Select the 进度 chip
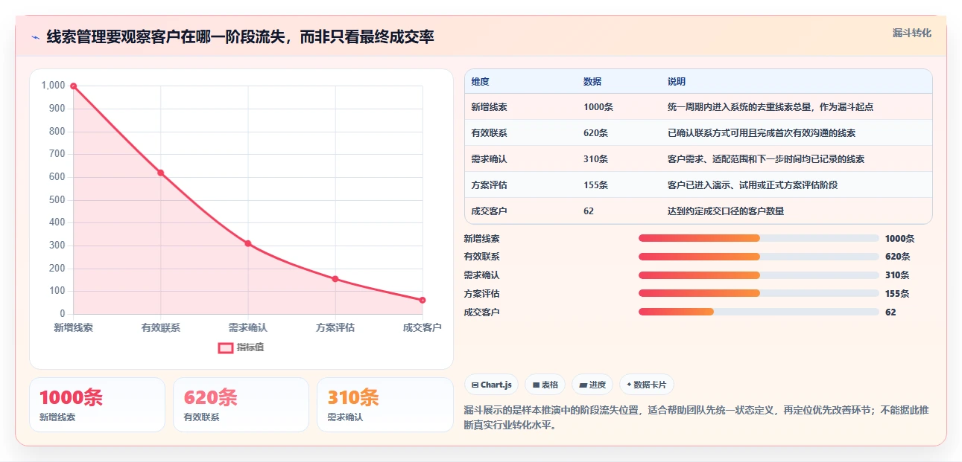Viewport: 962px width, 462px height. tap(592, 385)
